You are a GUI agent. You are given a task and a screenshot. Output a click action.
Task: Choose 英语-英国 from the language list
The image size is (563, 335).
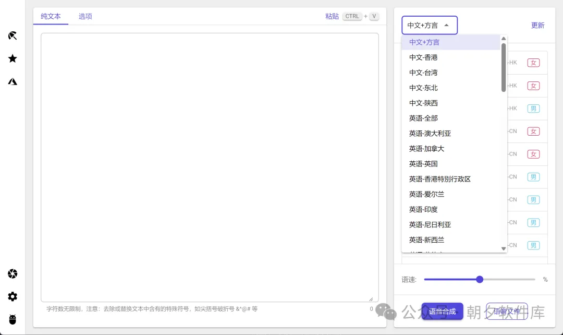pyautogui.click(x=423, y=163)
